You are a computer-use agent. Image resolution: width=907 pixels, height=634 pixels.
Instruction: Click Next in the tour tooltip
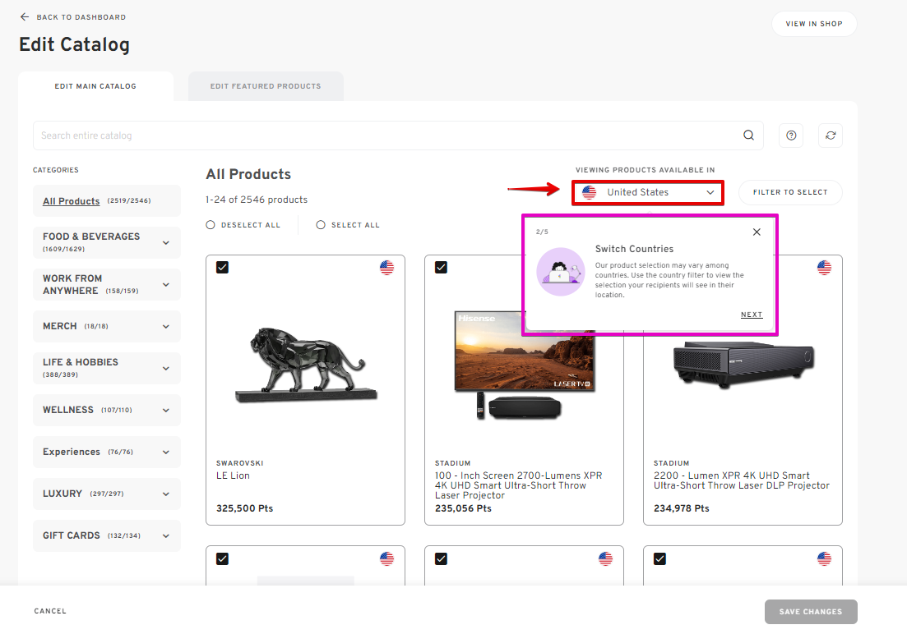click(x=751, y=315)
